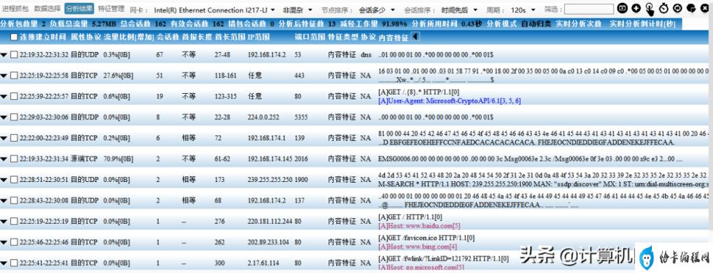
Task: Click the 筛选 filter input field
Action: pyautogui.click(x=589, y=8)
